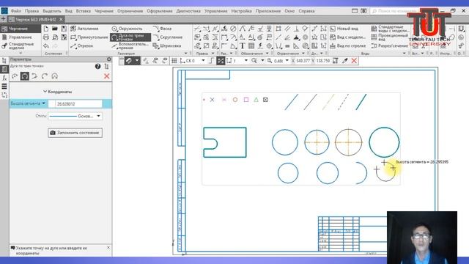Open the Параметры panel settings gear
Screen dimensions: 469x264
tap(109, 59)
